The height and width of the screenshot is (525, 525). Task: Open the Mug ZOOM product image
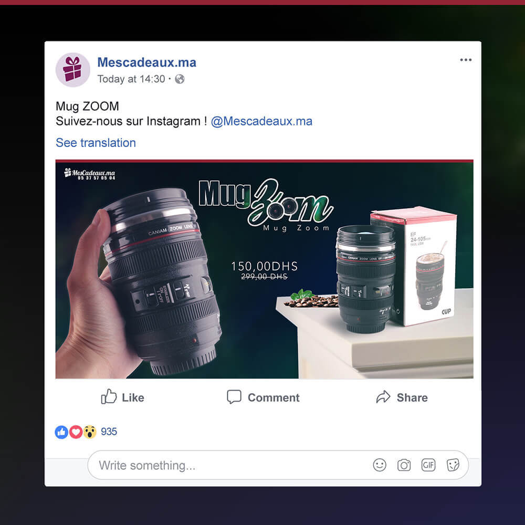pyautogui.click(x=262, y=269)
